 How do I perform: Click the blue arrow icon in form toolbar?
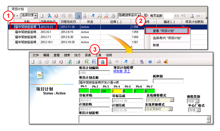(x=126, y=61)
